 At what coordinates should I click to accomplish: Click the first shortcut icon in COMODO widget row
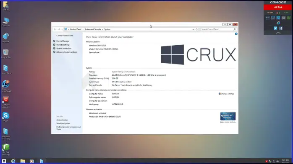pyautogui.click(x=267, y=18)
